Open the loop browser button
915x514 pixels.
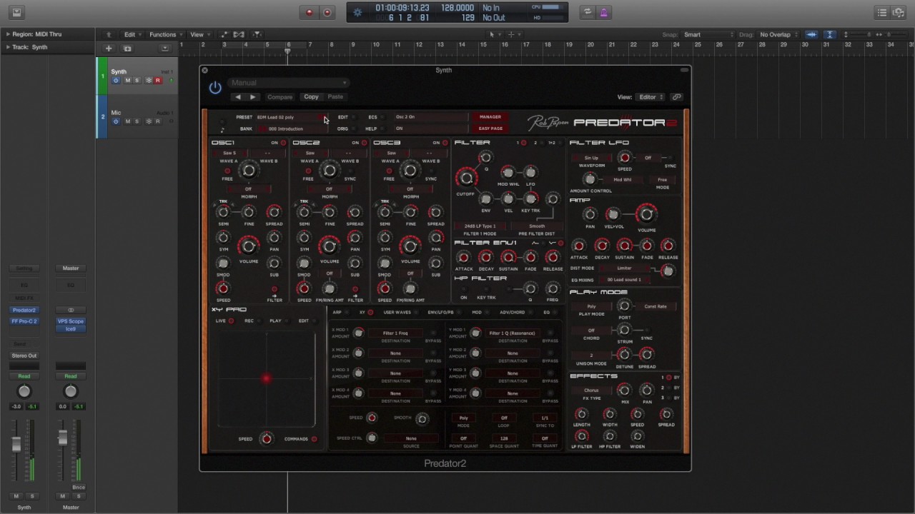(x=899, y=12)
